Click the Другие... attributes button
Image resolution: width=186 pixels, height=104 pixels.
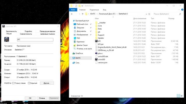(47, 83)
